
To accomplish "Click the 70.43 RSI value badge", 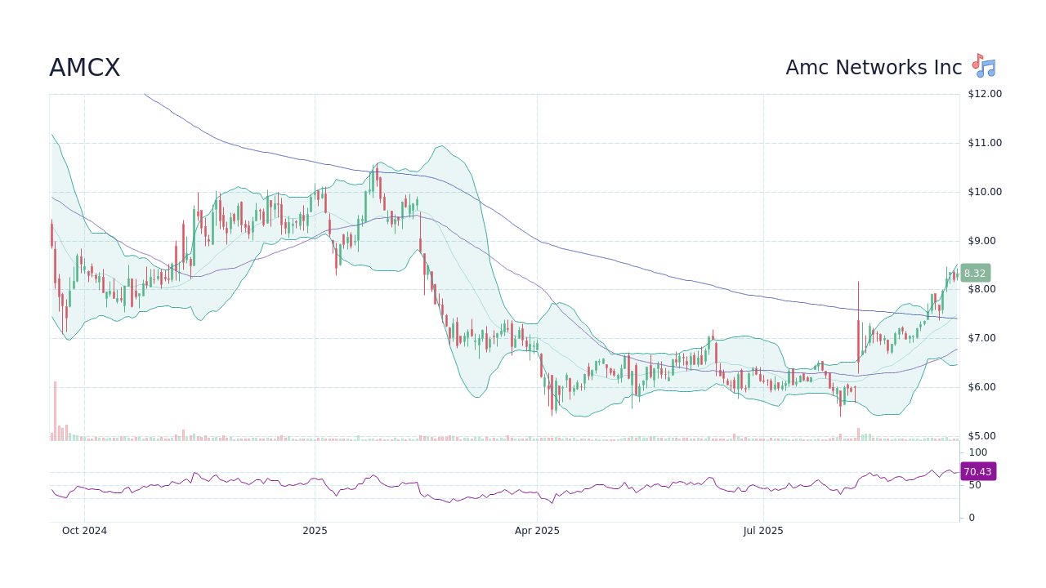I will click(x=977, y=471).
